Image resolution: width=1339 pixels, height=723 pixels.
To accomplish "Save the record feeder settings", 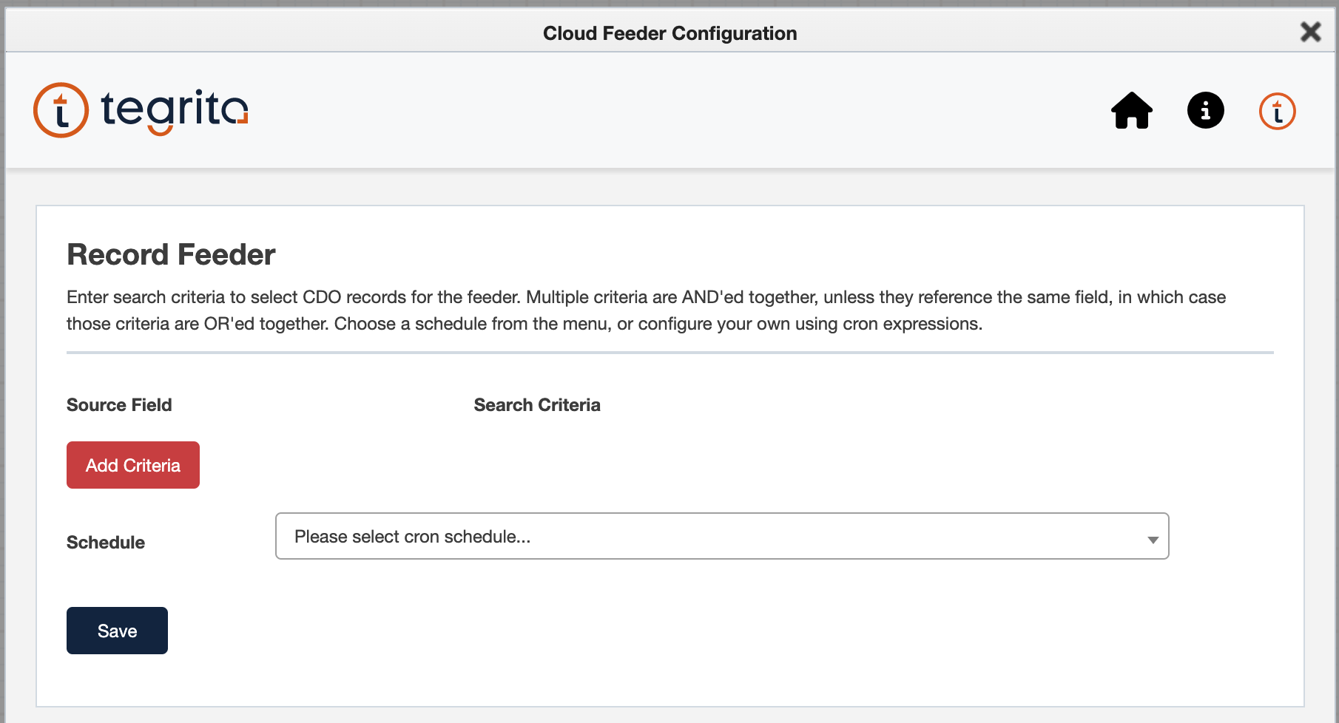I will [117, 631].
